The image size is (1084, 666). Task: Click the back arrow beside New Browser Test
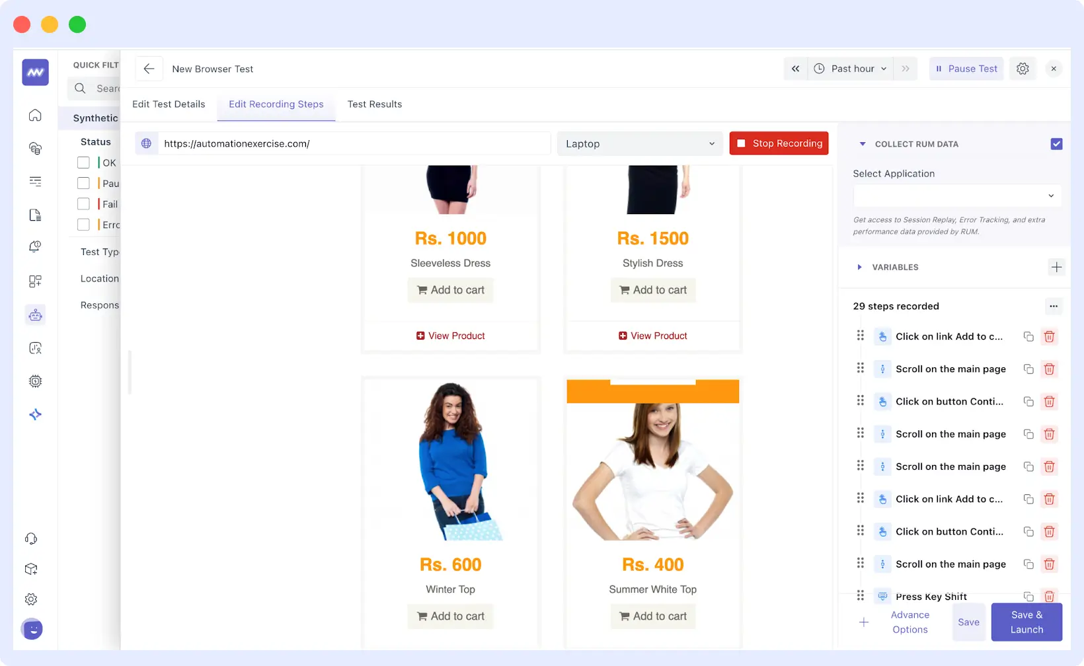click(149, 69)
